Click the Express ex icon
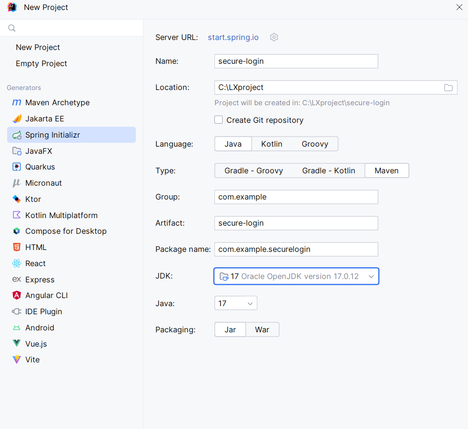The height and width of the screenshot is (429, 468). point(17,279)
